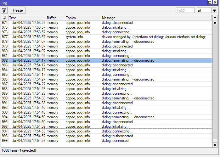Open the log filter funnel icon
The height and width of the screenshot is (157, 220).
(4, 10)
